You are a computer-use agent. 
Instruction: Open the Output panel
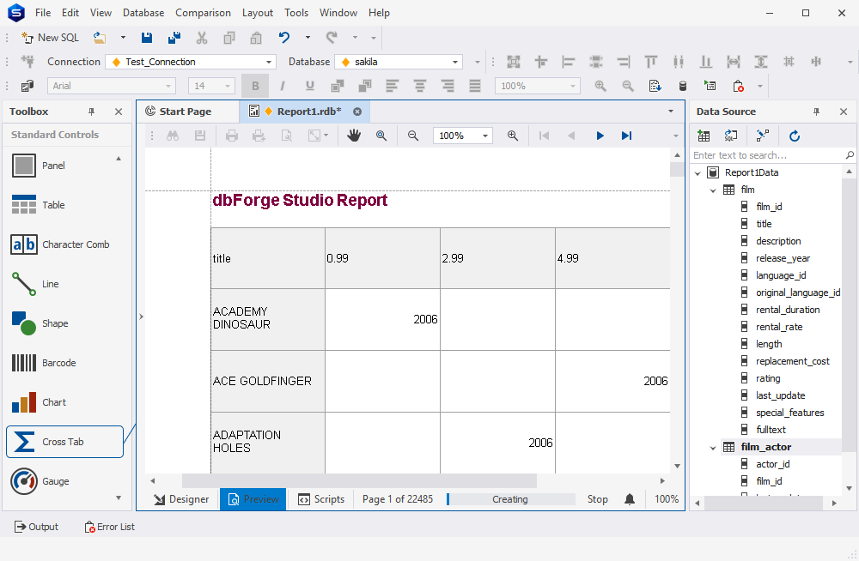click(x=36, y=527)
